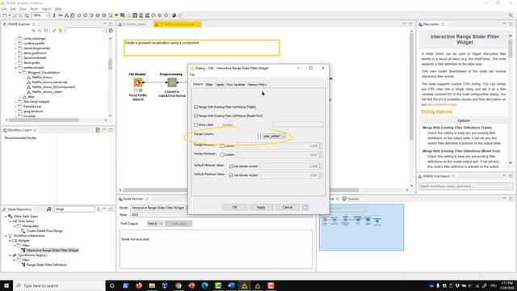Collapse the Other Data Types category
517x291 pixels.
click(6, 216)
